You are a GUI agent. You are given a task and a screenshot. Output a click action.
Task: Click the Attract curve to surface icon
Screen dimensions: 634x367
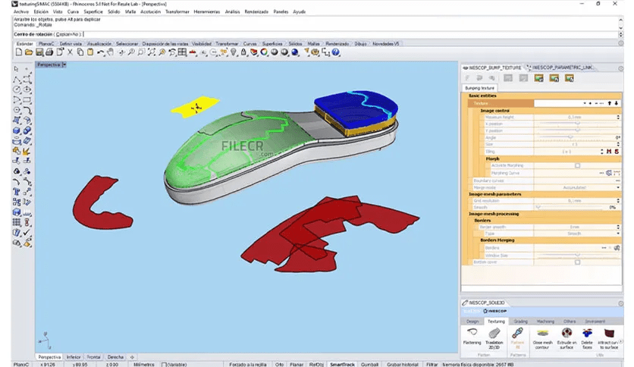tap(609, 334)
